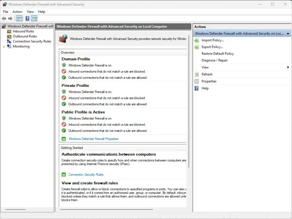Click the firewall root node icon in tree
292x219 pixels.
4,26
